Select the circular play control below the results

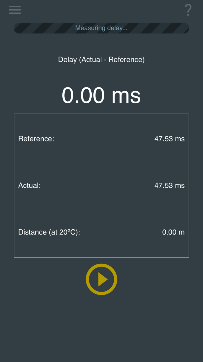click(x=101, y=279)
